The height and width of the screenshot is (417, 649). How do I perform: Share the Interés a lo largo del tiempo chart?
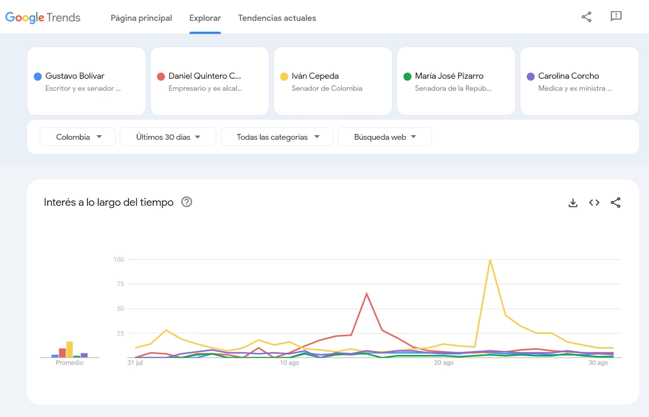point(616,203)
